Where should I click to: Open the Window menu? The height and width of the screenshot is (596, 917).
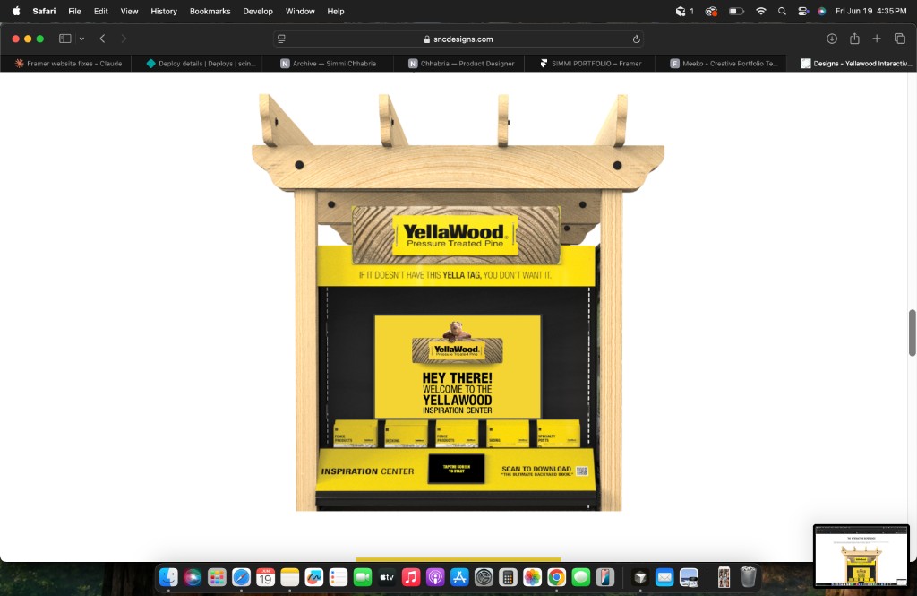pos(300,11)
